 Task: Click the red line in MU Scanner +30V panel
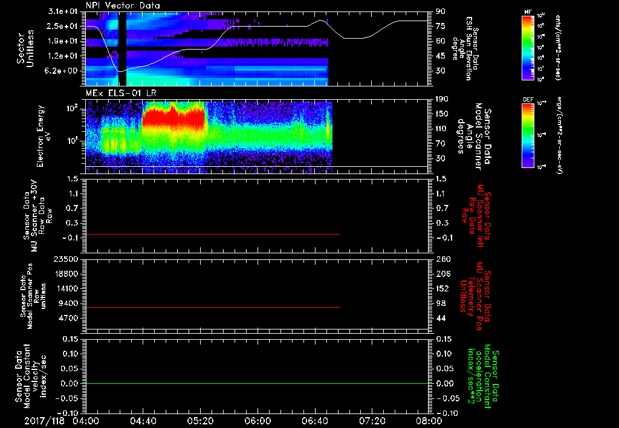click(213, 235)
